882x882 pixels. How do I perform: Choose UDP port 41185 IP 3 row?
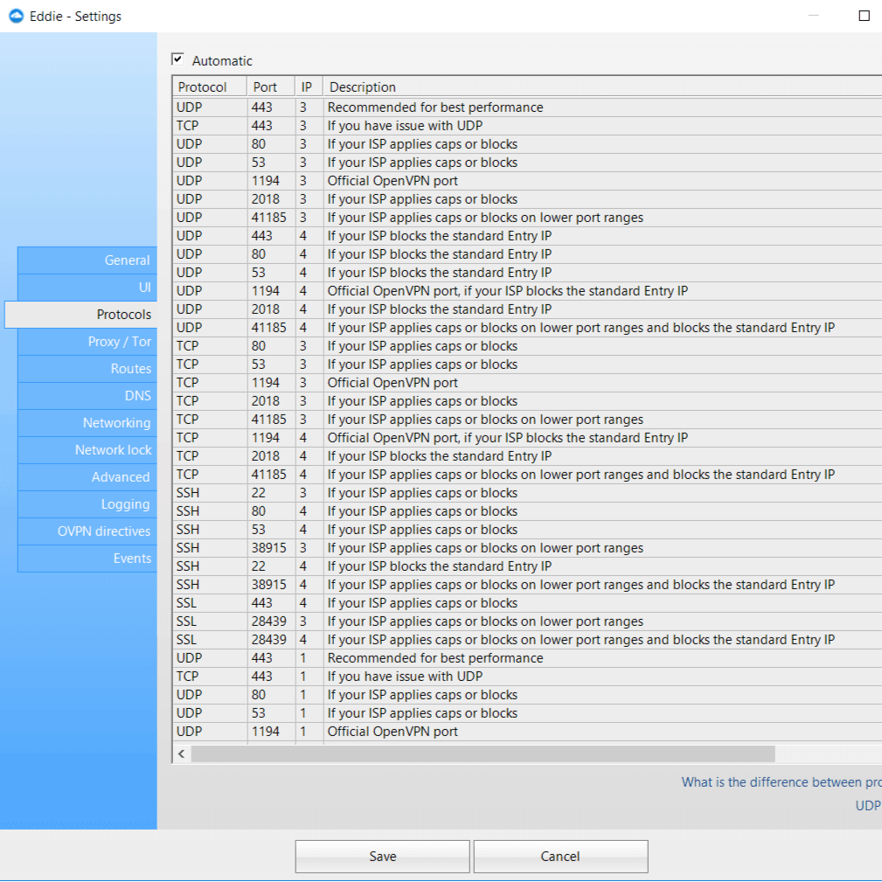527,218
